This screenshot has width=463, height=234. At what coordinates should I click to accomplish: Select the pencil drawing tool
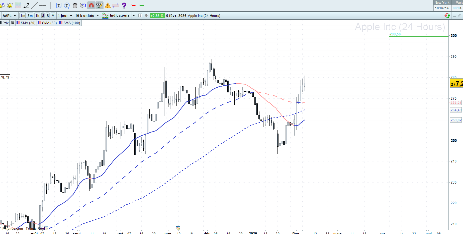pyautogui.click(x=26, y=5)
